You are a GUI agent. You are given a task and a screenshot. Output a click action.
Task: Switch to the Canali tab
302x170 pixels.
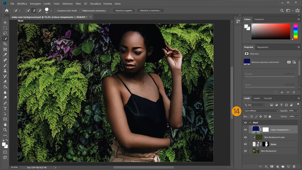257,98
